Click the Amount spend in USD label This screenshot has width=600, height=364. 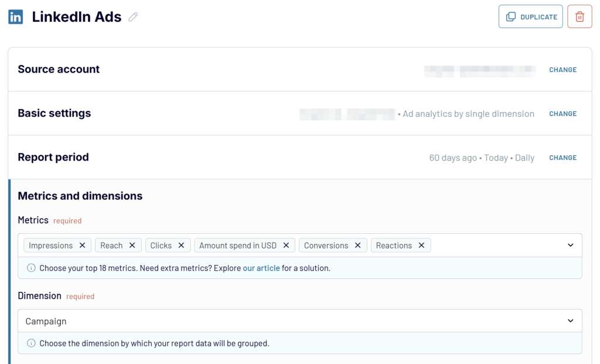click(238, 246)
